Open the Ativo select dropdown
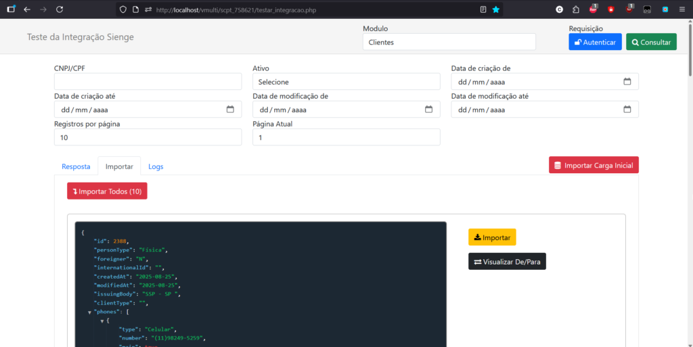This screenshot has height=347, width=693. 346,81
